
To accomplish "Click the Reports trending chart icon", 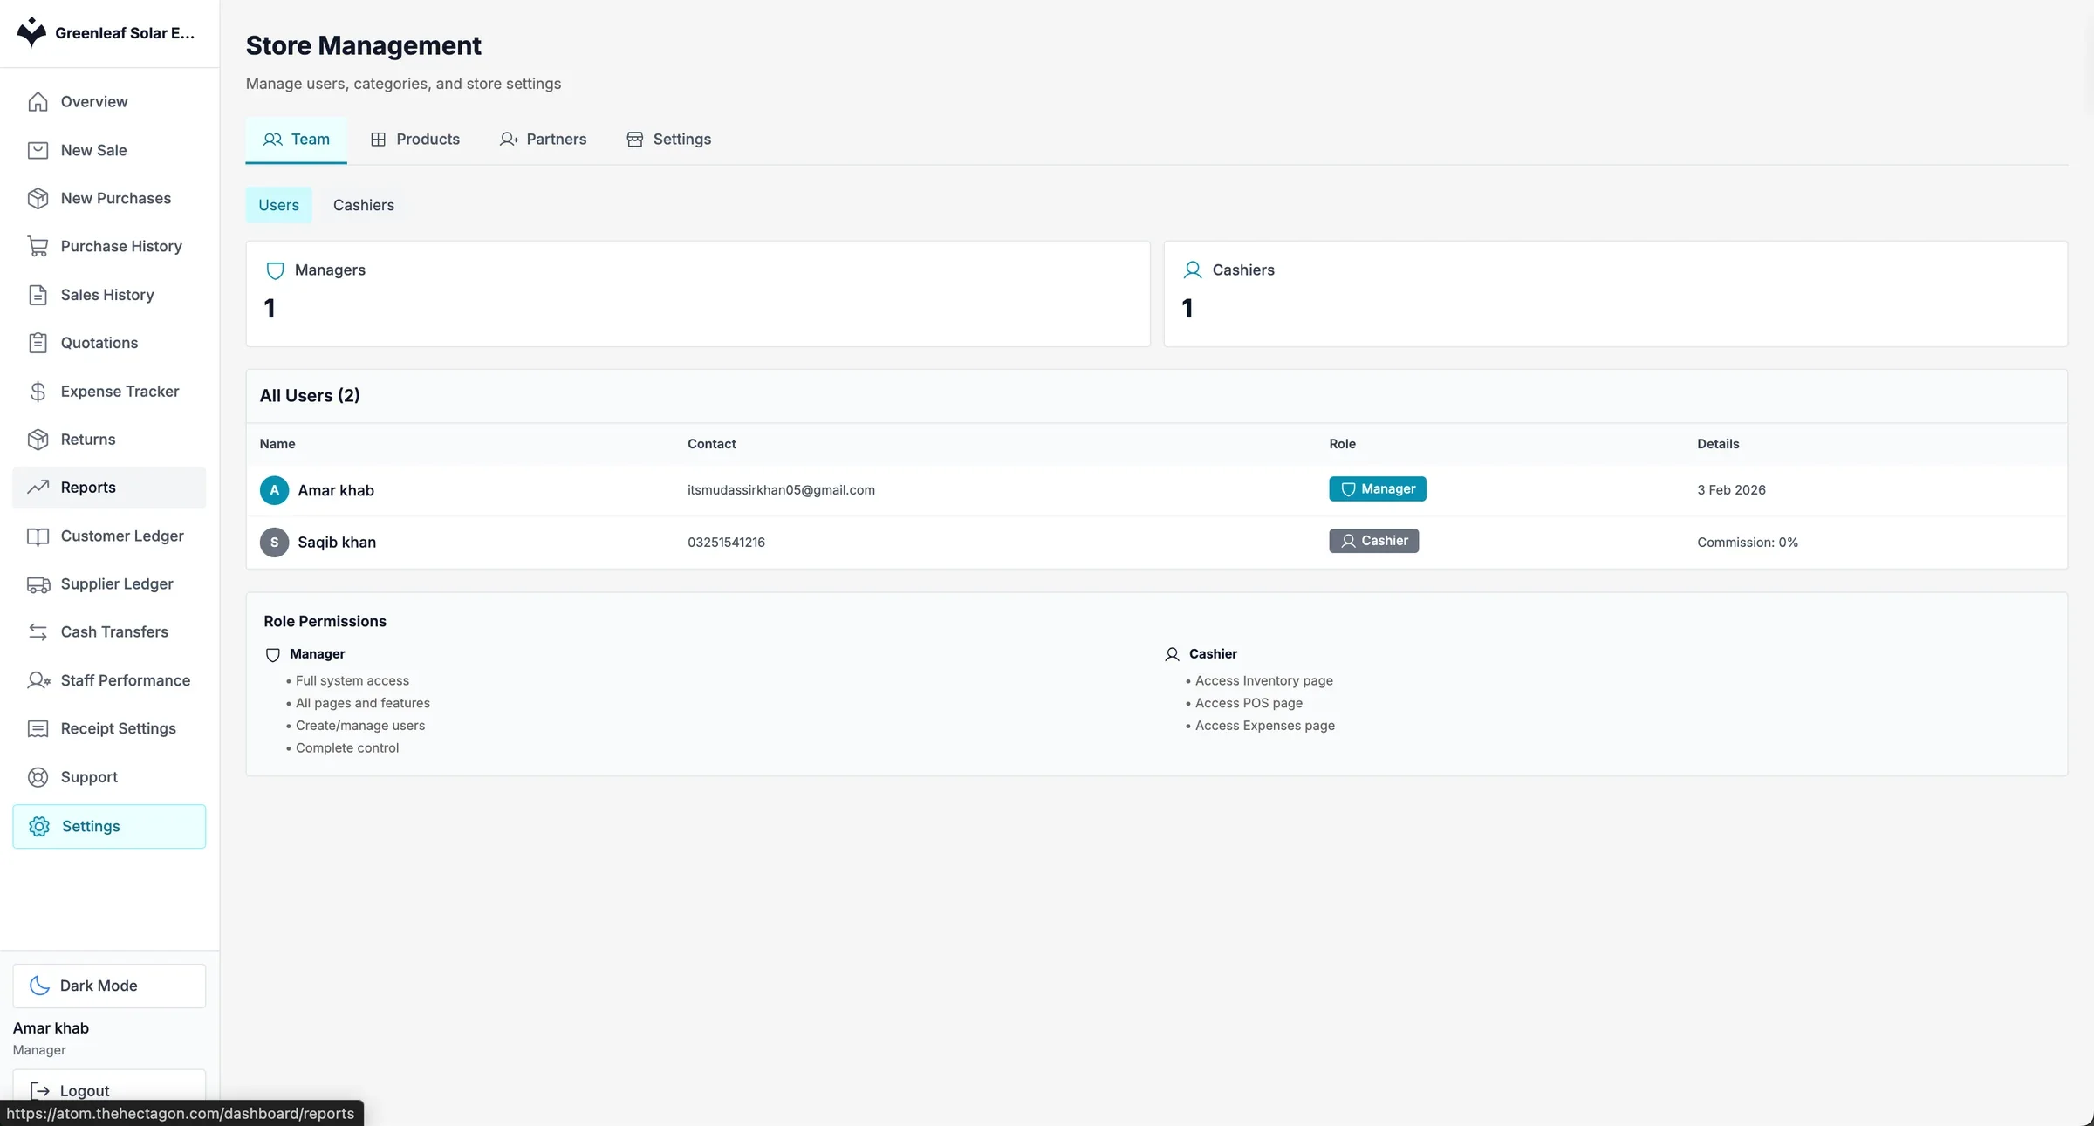I will click(38, 488).
